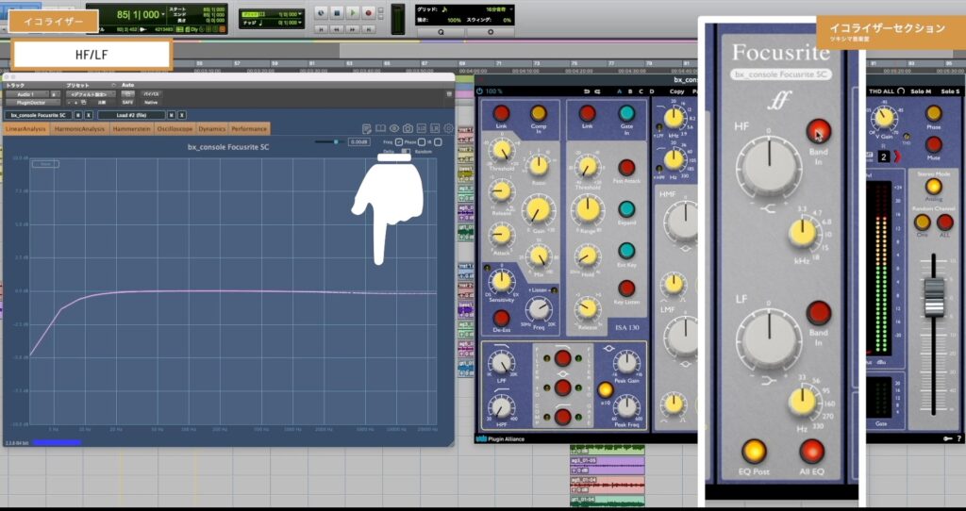The height and width of the screenshot is (511, 966).
Task: Switch to the Oscilloscope tab
Action: [175, 128]
